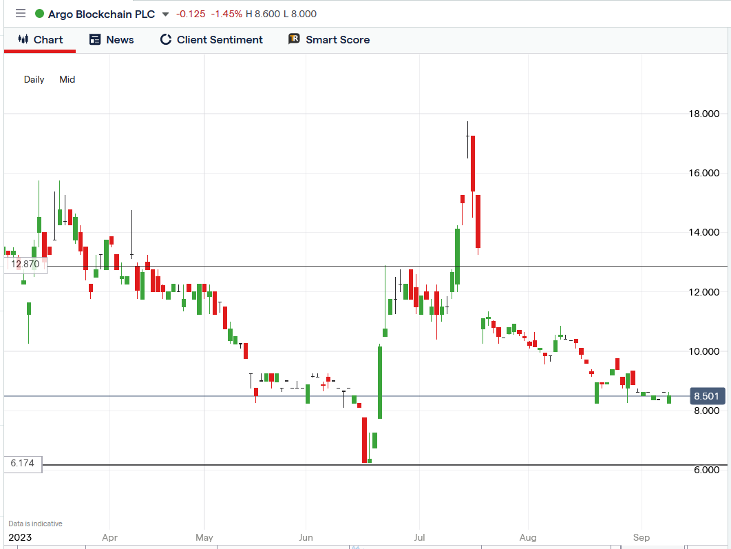Click the candlestick Chart tab icon

[x=23, y=39]
